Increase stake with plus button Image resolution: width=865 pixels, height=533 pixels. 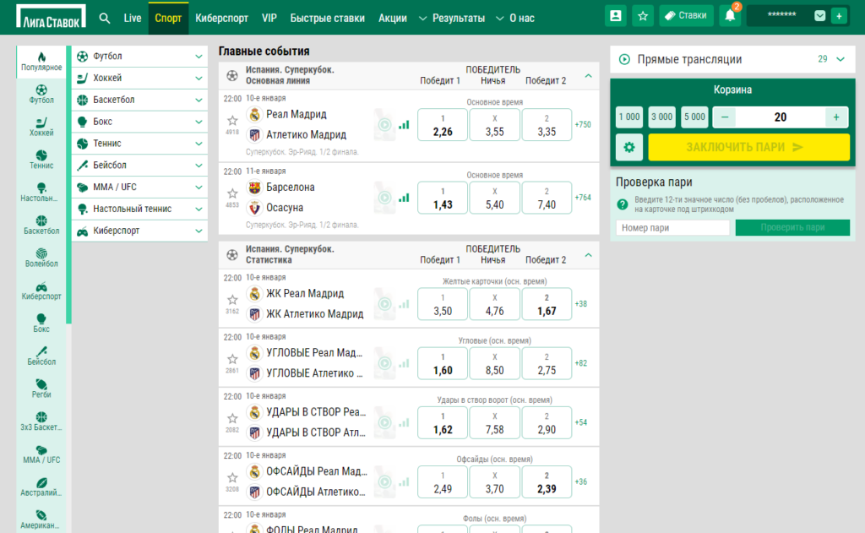(836, 117)
